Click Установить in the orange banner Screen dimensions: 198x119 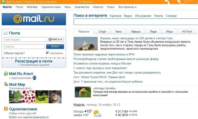coord(86,2)
